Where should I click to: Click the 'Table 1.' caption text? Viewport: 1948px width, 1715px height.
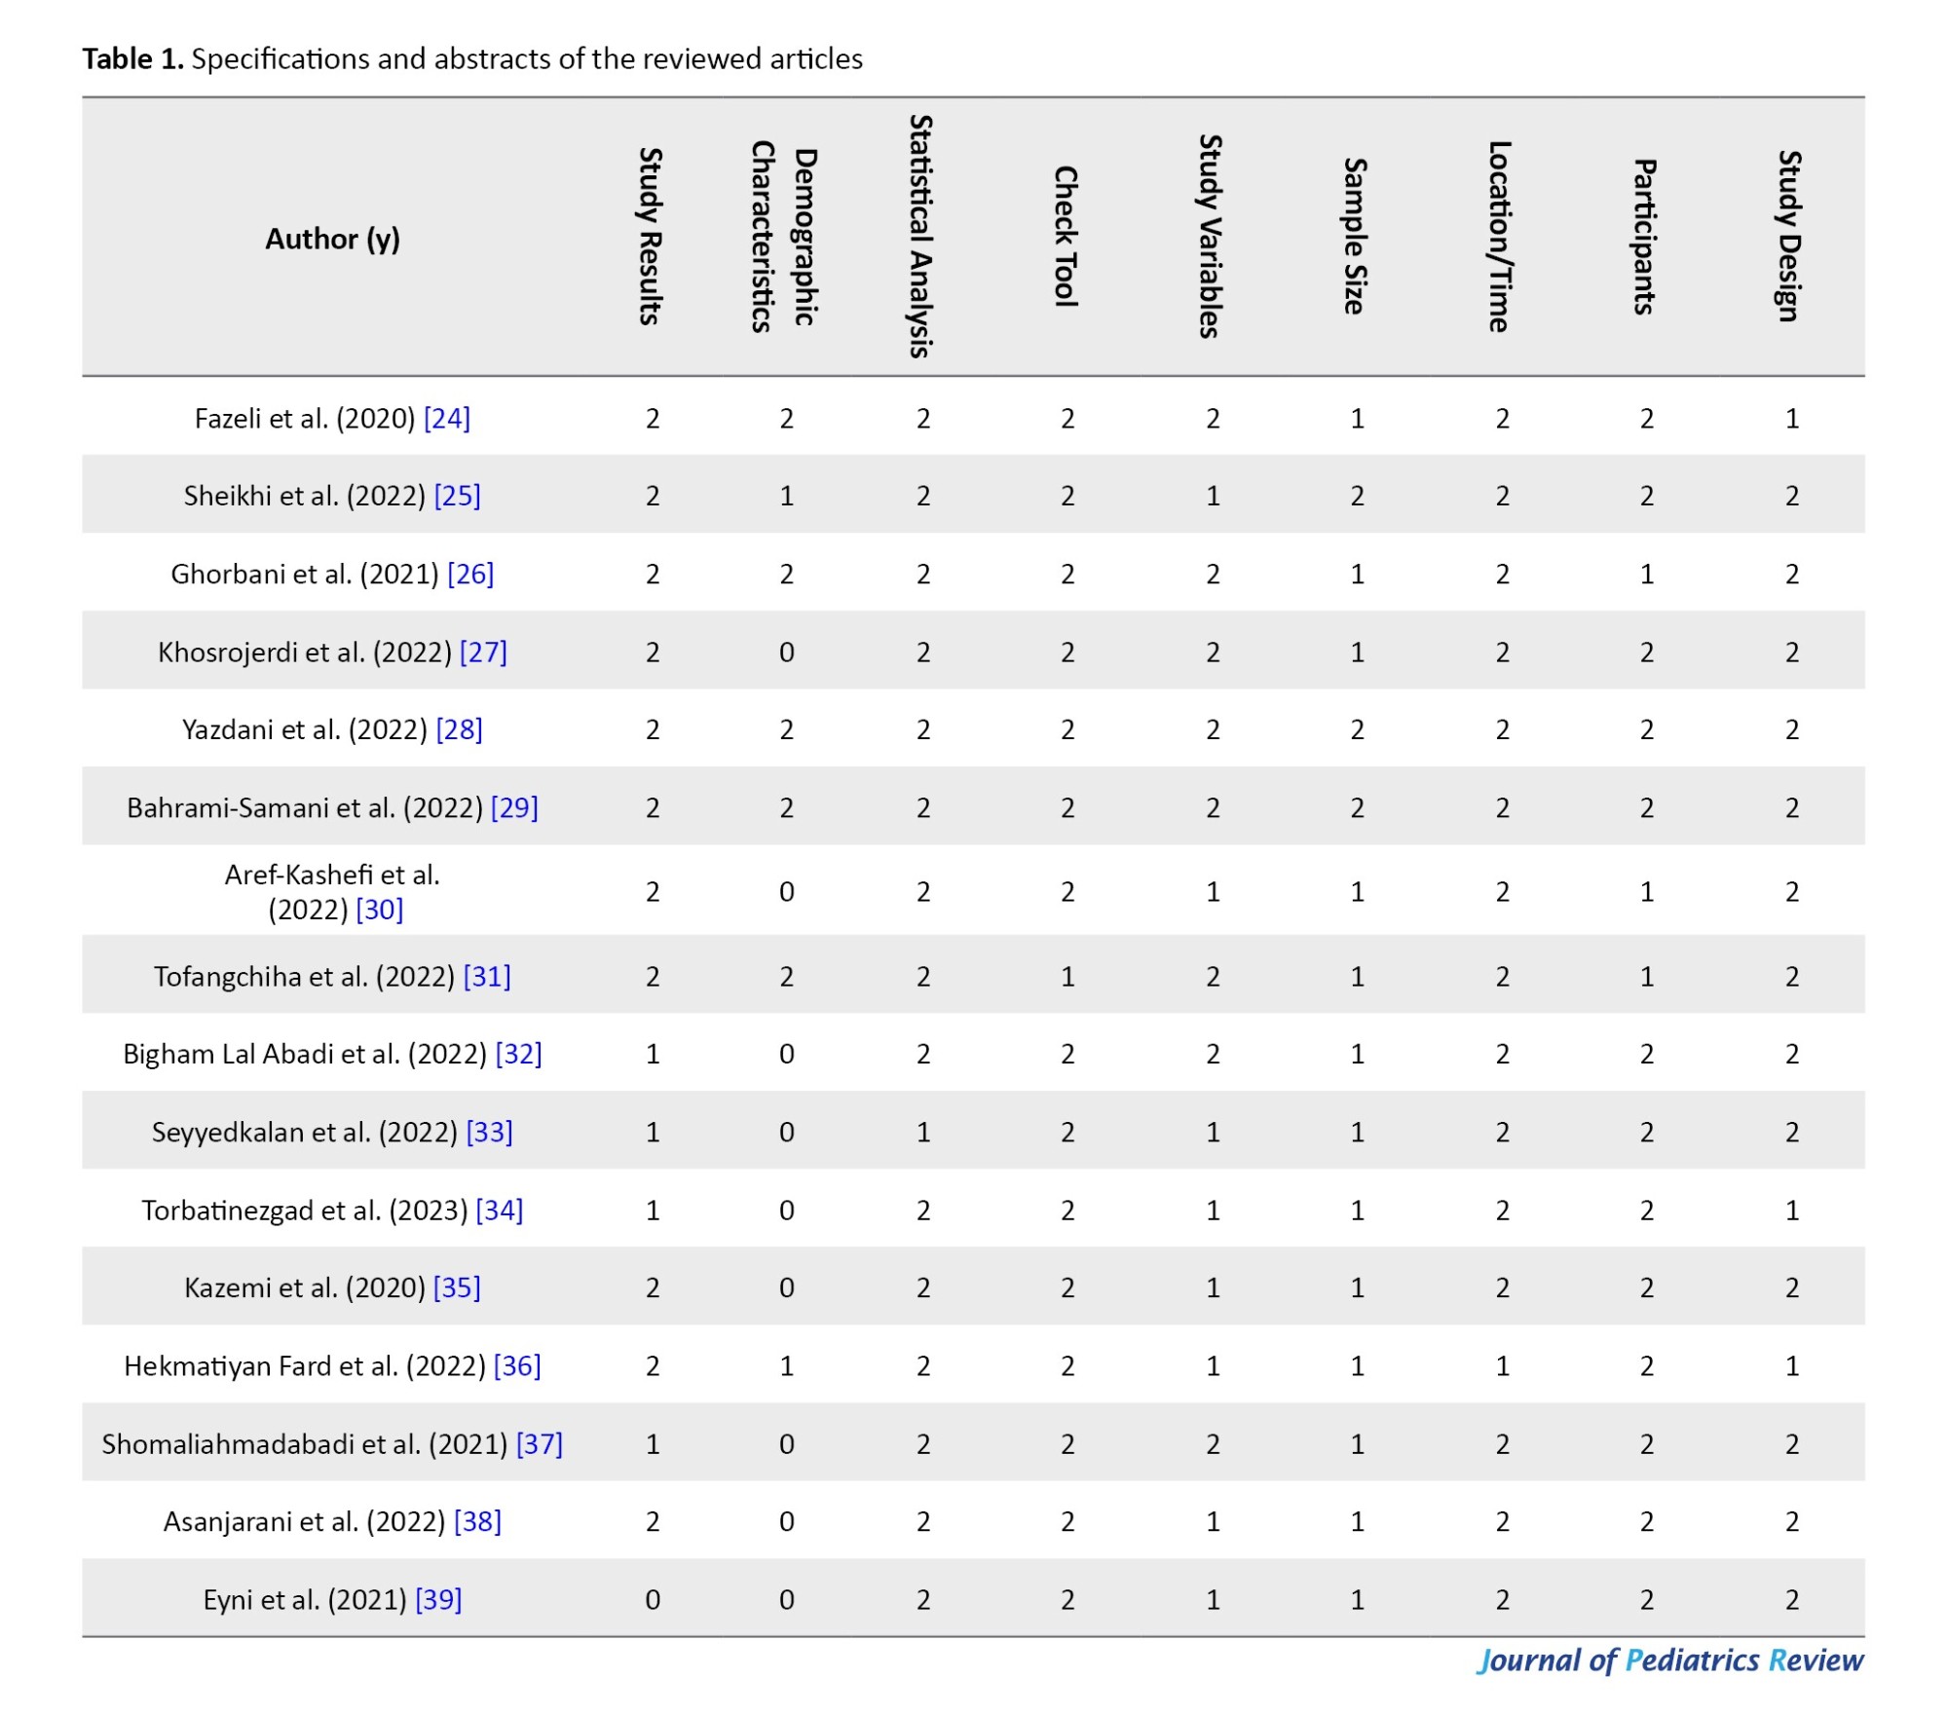133,58
